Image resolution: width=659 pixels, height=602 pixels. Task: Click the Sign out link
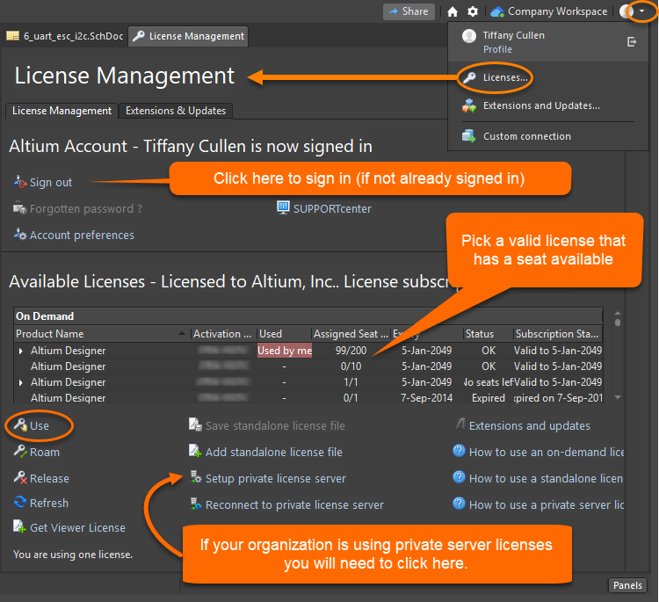[51, 183]
